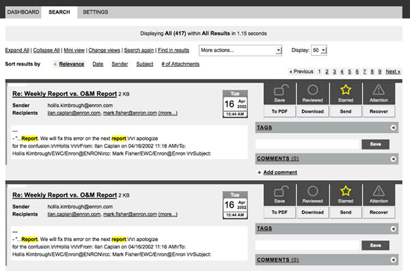Viewport: 410px width, 271px height.
Task: Open second Re: Weekly Report vs. O&M Report email
Action: (x=65, y=195)
